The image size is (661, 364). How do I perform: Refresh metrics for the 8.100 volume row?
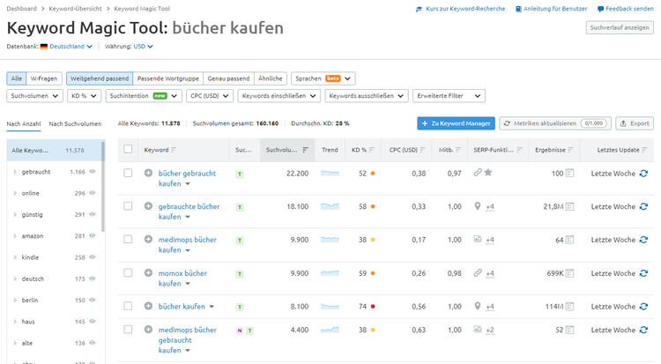(x=643, y=307)
